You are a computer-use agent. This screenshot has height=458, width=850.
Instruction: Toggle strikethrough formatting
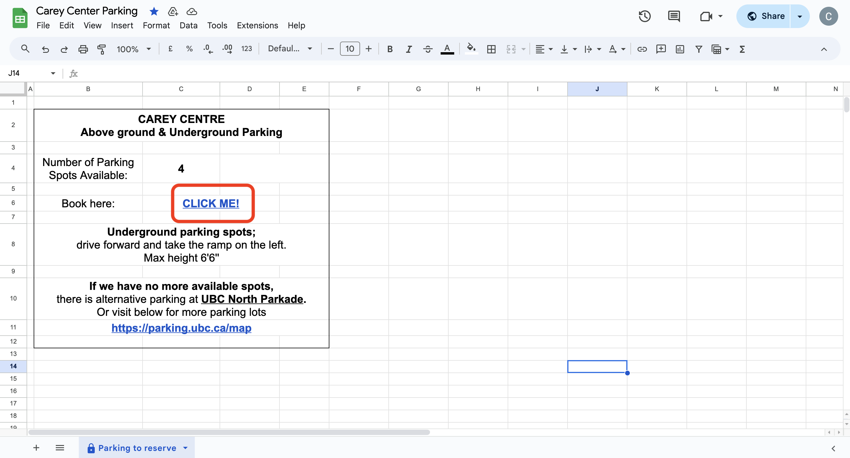click(428, 49)
